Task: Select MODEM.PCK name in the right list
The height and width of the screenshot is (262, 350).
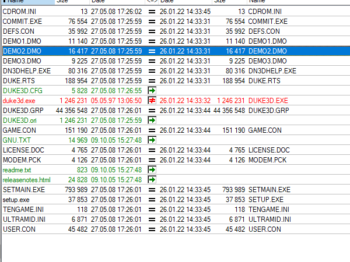Action: pyautogui.click(x=267, y=160)
